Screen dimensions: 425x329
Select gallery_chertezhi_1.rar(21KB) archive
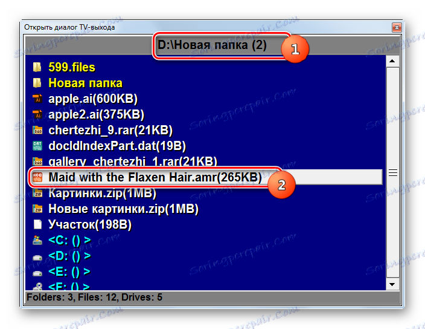(x=133, y=161)
